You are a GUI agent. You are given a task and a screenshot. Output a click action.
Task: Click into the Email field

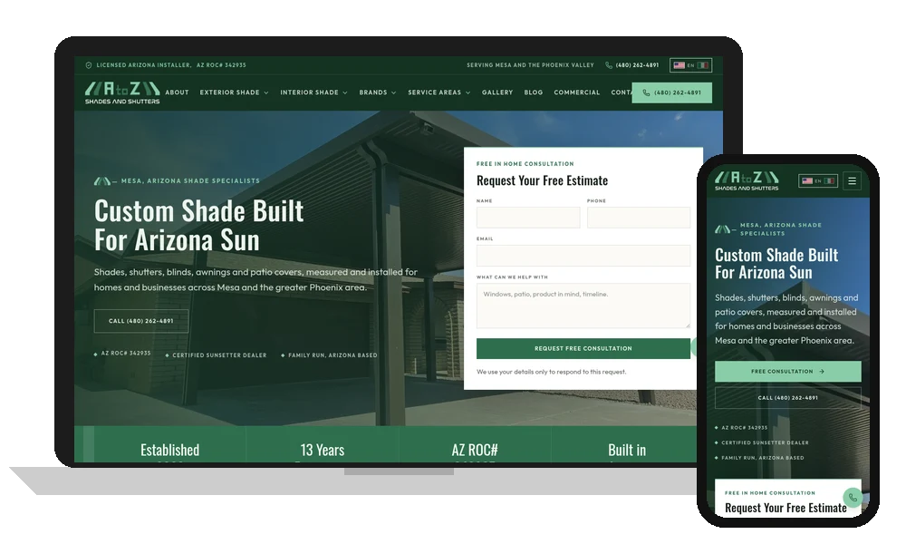pyautogui.click(x=583, y=256)
